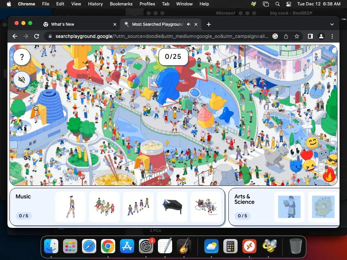Click the searchplayground.google address bar
The image size is (347, 260).
(162, 36)
